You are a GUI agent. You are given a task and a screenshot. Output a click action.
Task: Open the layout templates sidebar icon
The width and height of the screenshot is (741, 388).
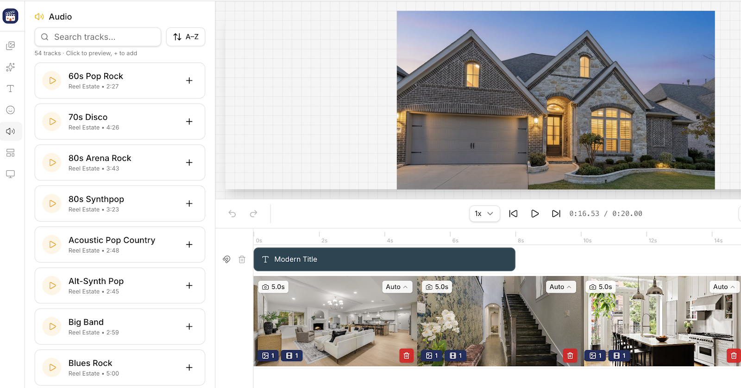point(10,153)
